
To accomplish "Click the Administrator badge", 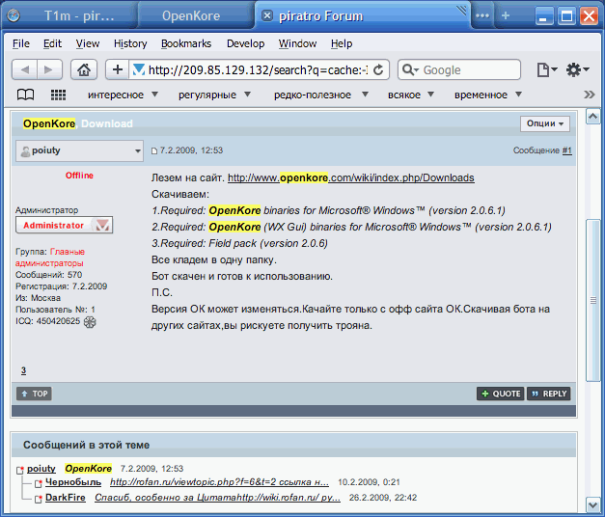I will (x=64, y=226).
